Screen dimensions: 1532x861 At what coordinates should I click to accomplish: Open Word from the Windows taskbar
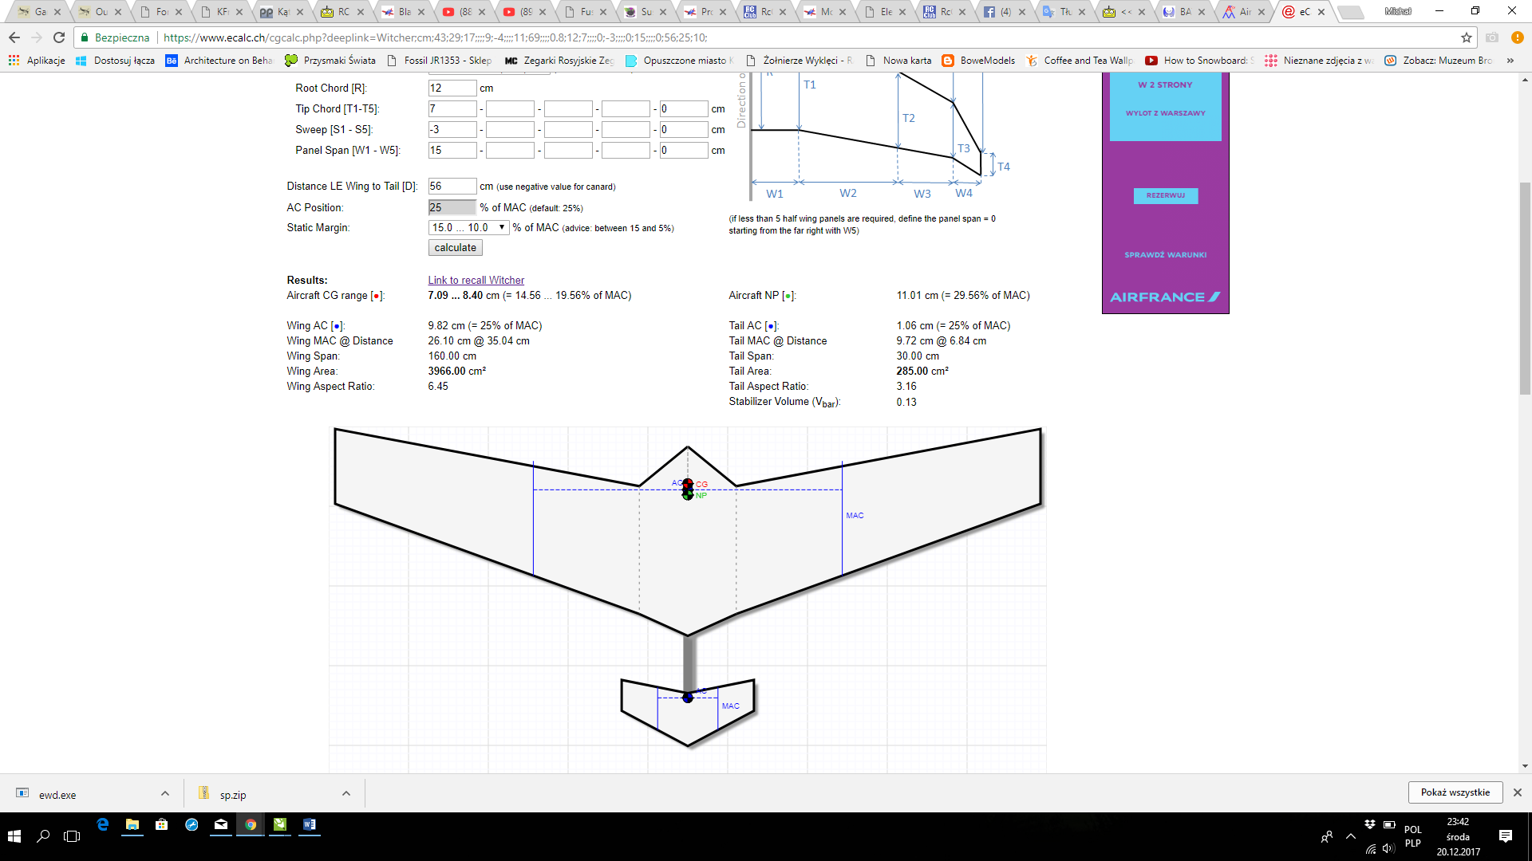pyautogui.click(x=310, y=824)
